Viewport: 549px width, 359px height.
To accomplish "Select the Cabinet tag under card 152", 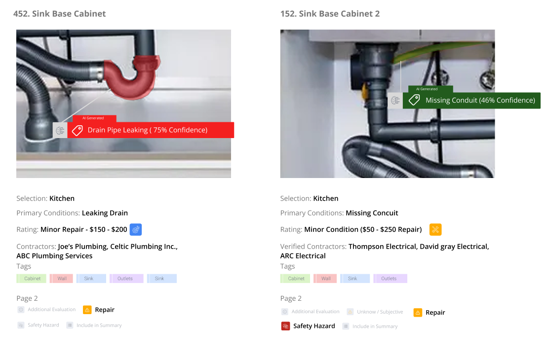I will pos(295,279).
